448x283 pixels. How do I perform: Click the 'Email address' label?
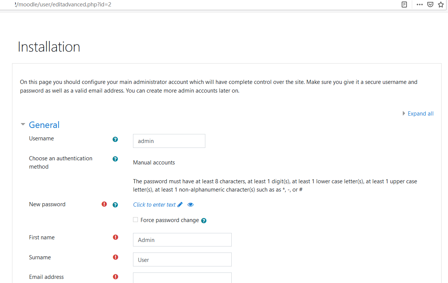pyautogui.click(x=46, y=277)
